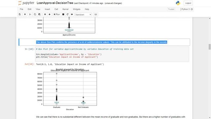Click the scrollbar down arrow
211x119 pixels.
pyautogui.click(x=210, y=118)
